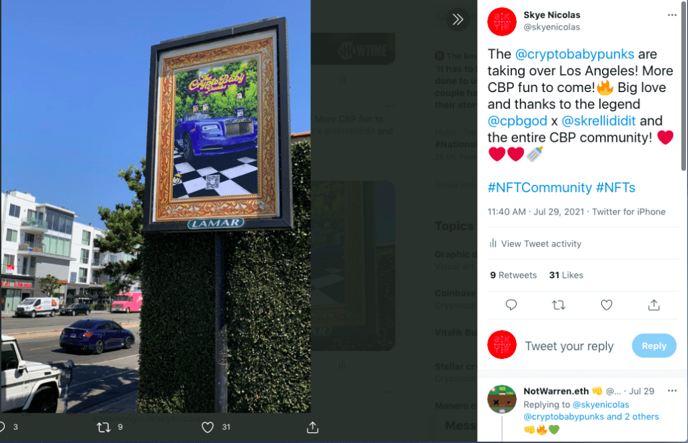The width and height of the screenshot is (688, 443).
Task: Collapse the side panel with double-chevron icon
Action: point(458,19)
